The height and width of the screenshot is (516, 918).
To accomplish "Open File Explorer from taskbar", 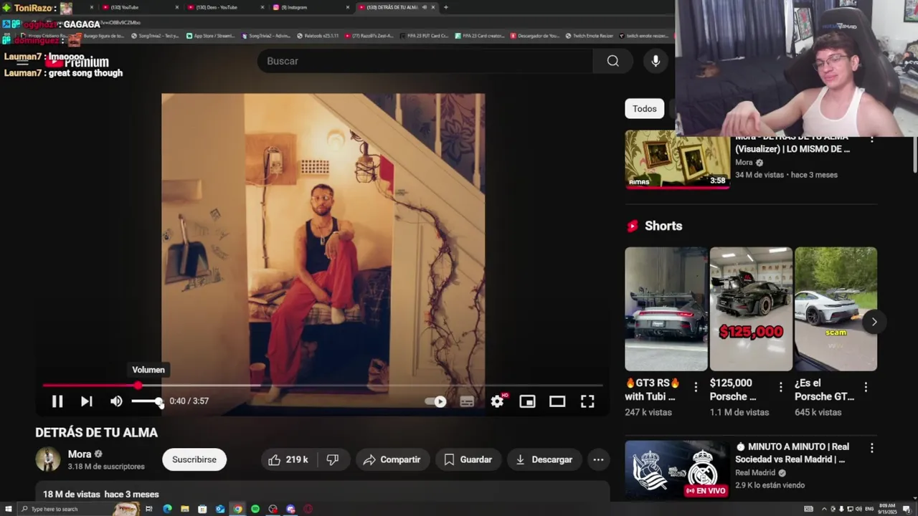I will pos(185,509).
